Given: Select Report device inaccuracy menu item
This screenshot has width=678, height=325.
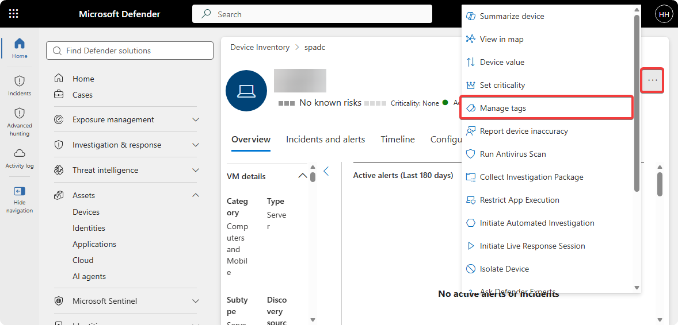Looking at the screenshot, I should coord(549,131).
